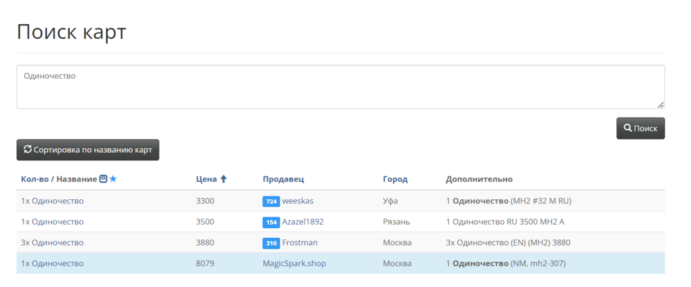Screen dimensions: 691x287
Task: Click the Цена column header text
Action: pos(206,179)
